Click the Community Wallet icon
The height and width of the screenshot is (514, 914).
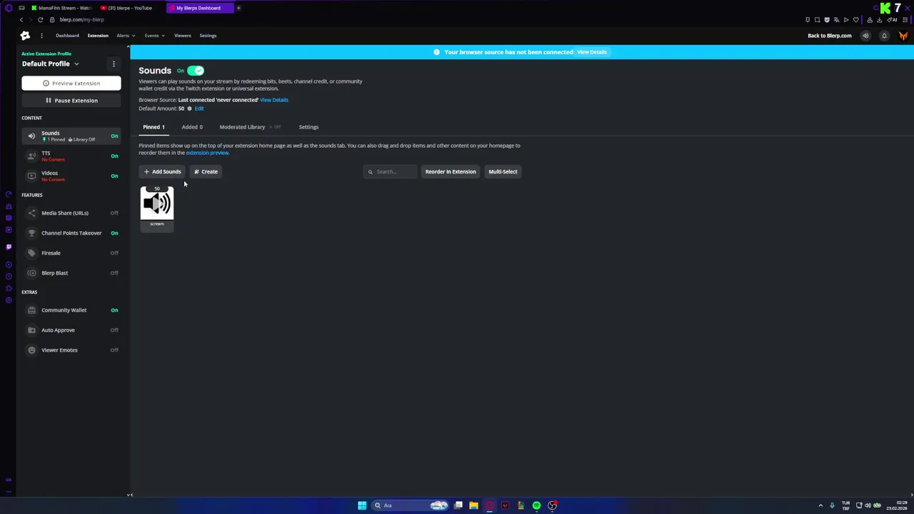point(31,310)
